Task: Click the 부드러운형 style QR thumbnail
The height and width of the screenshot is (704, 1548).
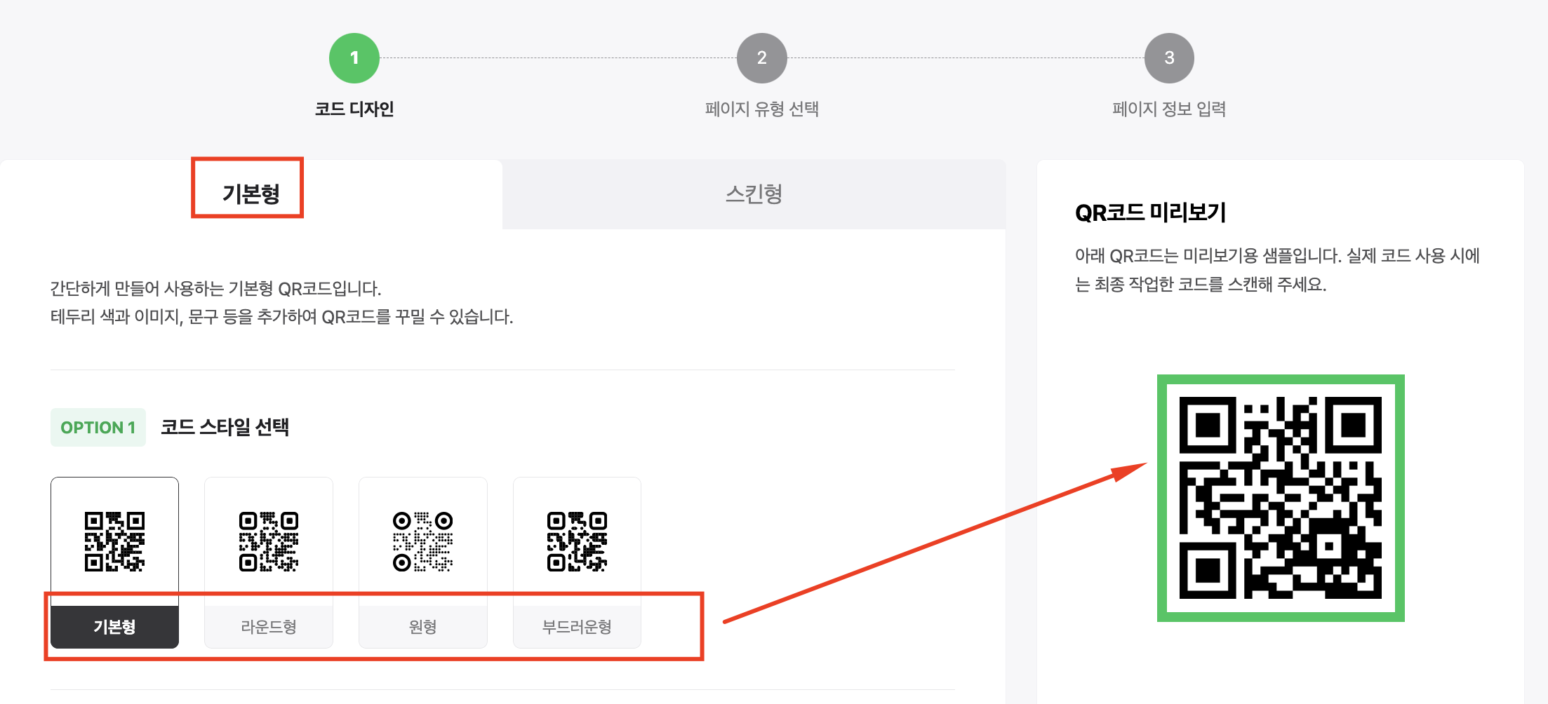Action: tap(577, 541)
